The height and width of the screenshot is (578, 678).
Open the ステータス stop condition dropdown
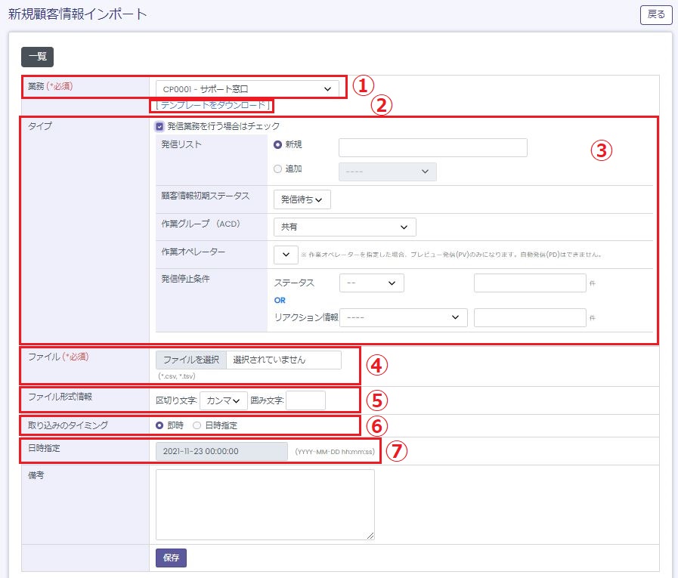372,283
